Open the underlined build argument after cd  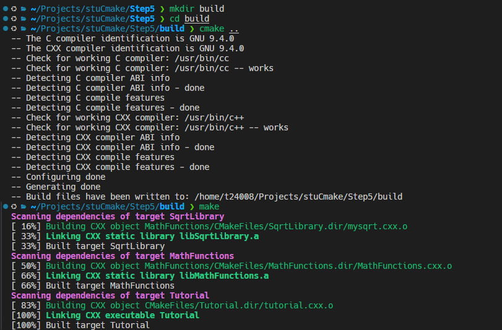pyautogui.click(x=197, y=19)
